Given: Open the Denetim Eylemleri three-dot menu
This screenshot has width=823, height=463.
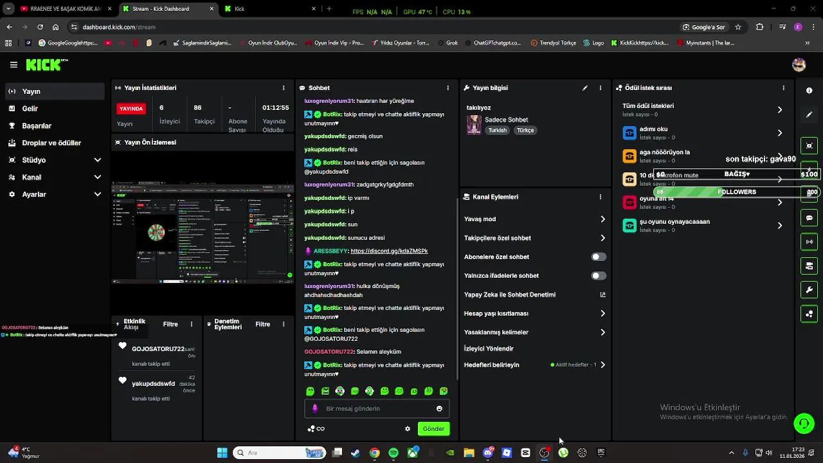Looking at the screenshot, I should pos(284,324).
